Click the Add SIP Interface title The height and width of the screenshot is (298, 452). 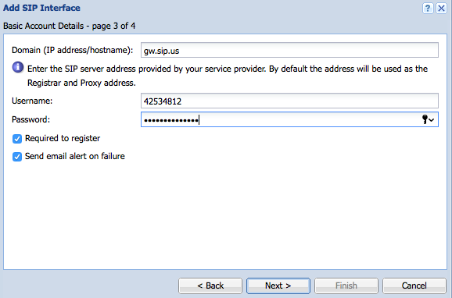click(x=41, y=8)
